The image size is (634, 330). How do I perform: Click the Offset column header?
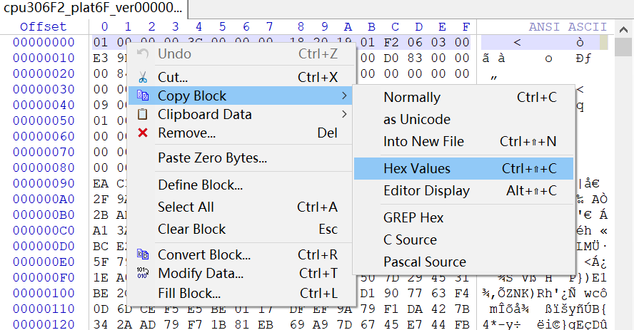coord(44,26)
